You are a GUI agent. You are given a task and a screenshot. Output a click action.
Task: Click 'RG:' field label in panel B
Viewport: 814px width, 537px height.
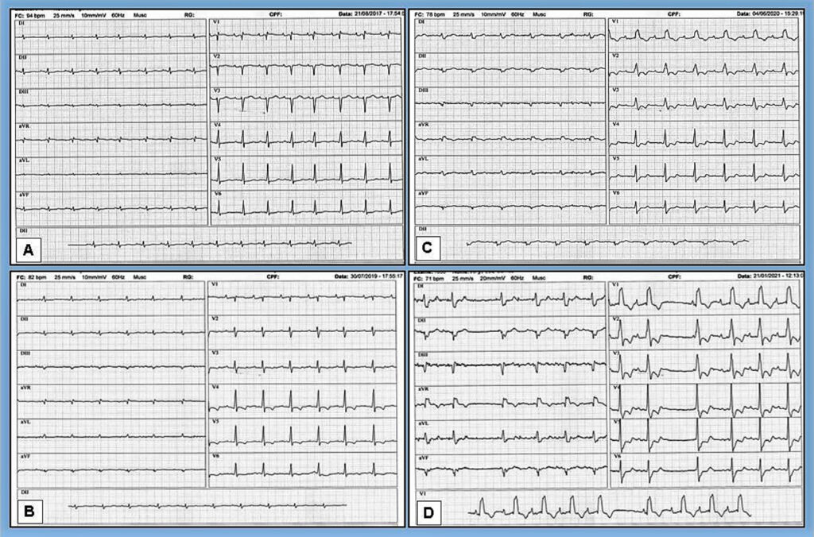[x=188, y=277]
